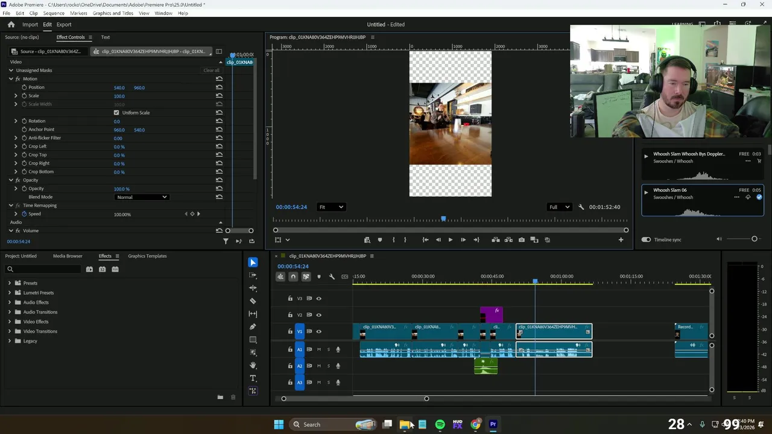Screen dimensions: 772x434
Task: Click Mark Out bracket in Program monitor
Action: [405, 240]
